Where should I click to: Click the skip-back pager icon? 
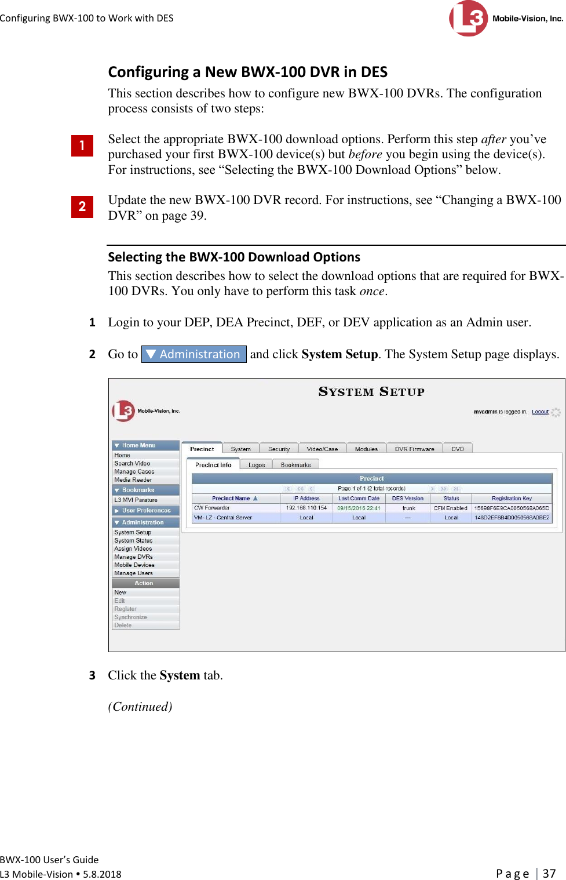point(300,489)
